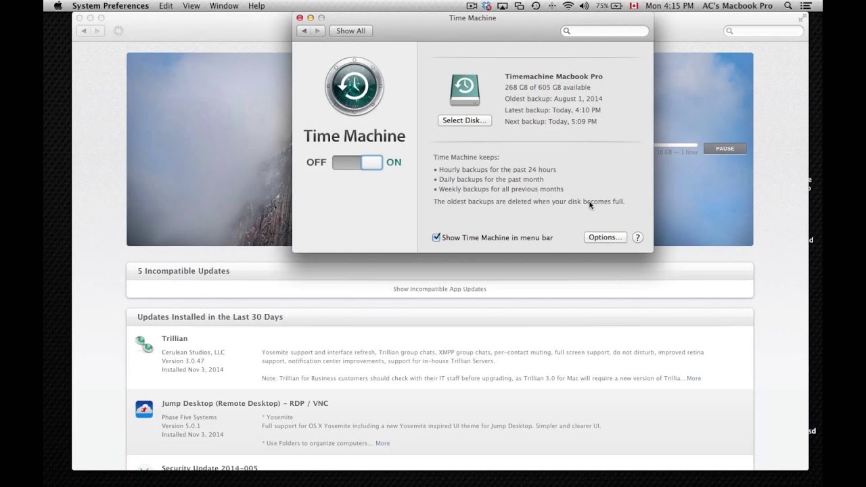Click the menu bar clock Mon 4:15 PM
The height and width of the screenshot is (487, 866).
coord(669,5)
